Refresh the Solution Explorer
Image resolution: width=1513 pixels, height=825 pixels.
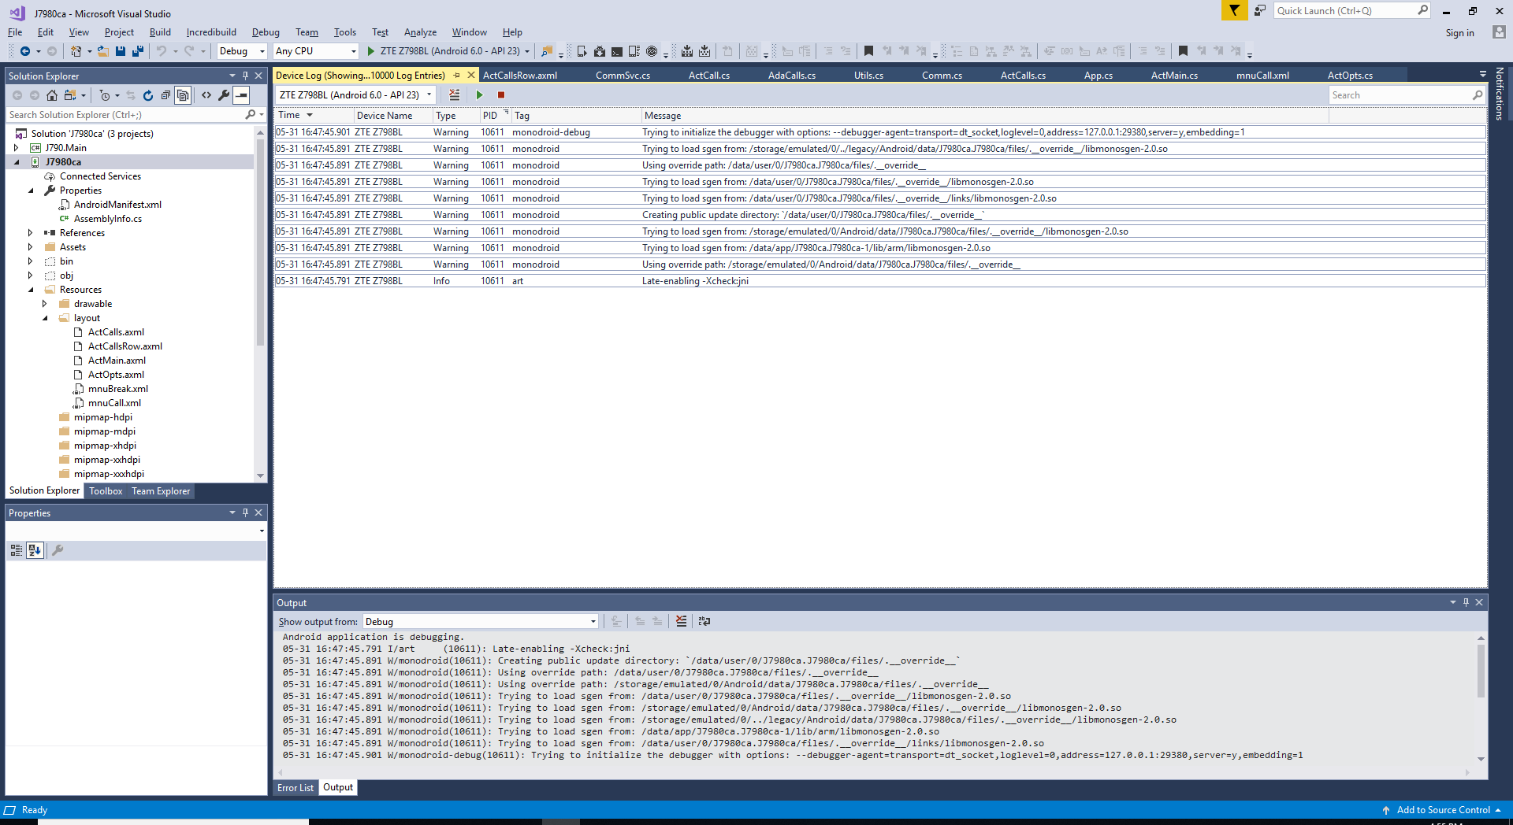pyautogui.click(x=148, y=95)
